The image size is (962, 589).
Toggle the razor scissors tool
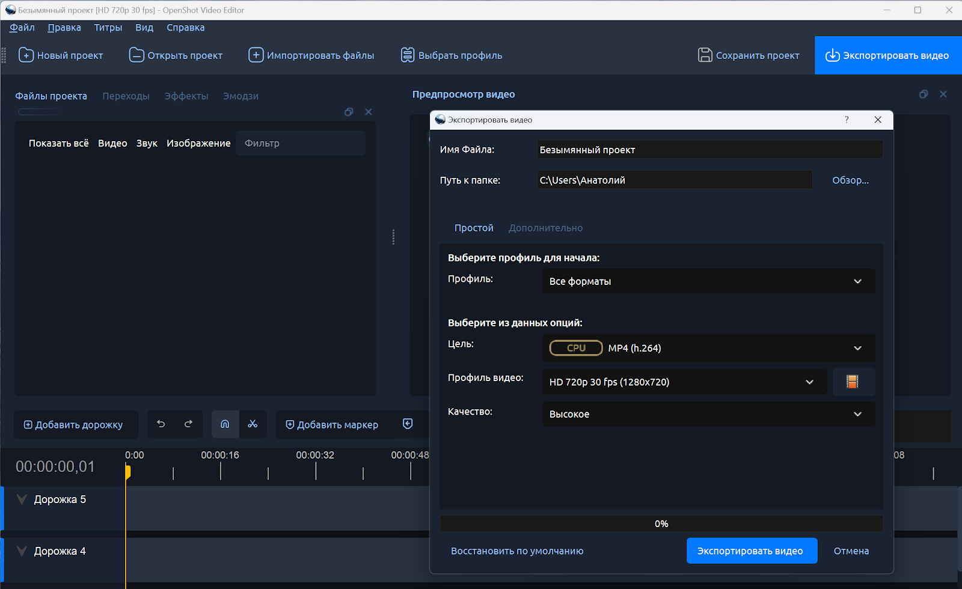coord(253,424)
